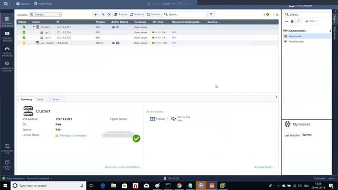Screen dimensions: 338x190
Task: Toggle list view icon in objects panel
Action: click(299, 21)
